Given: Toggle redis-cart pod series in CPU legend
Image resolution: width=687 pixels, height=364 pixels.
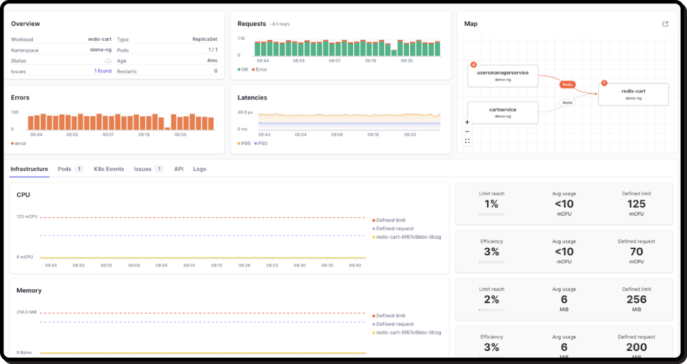Looking at the screenshot, I should point(407,237).
